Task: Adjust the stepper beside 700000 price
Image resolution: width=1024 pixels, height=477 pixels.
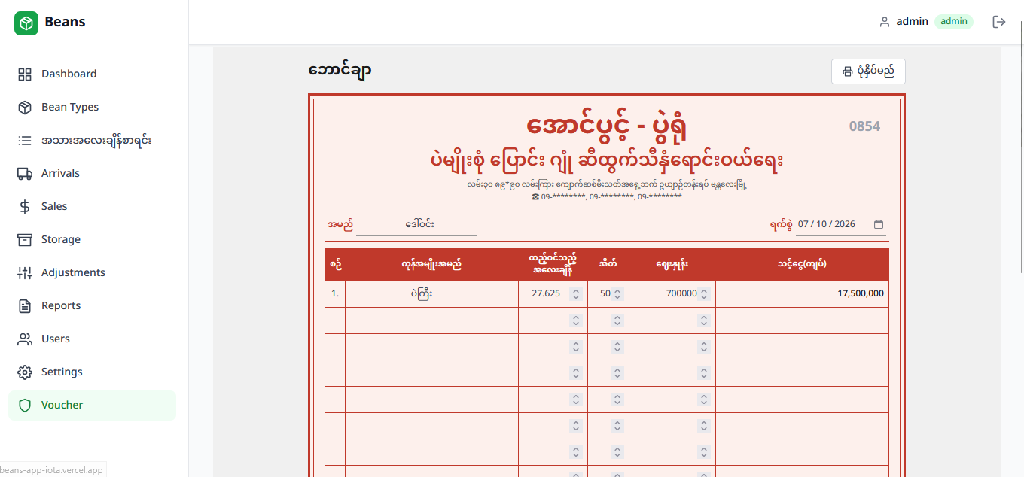Action: pos(704,294)
